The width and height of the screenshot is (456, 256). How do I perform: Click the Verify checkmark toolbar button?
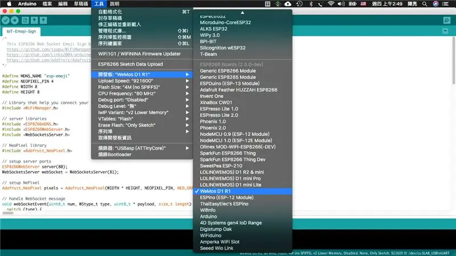point(6,20)
